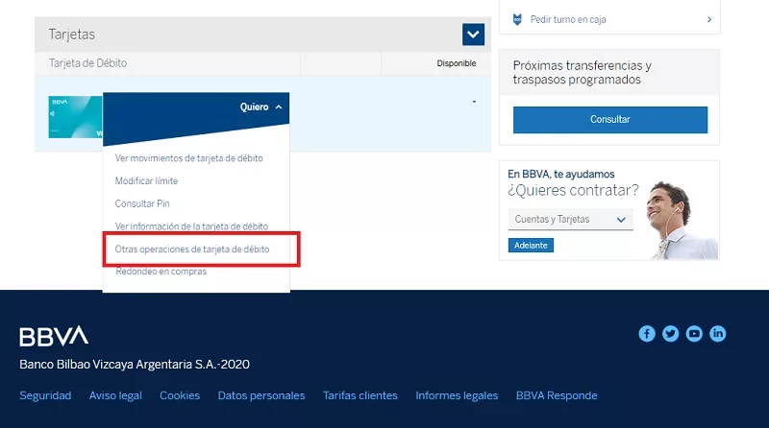The height and width of the screenshot is (428, 769).
Task: Open BBVA Twitter page icon
Action: 670,334
